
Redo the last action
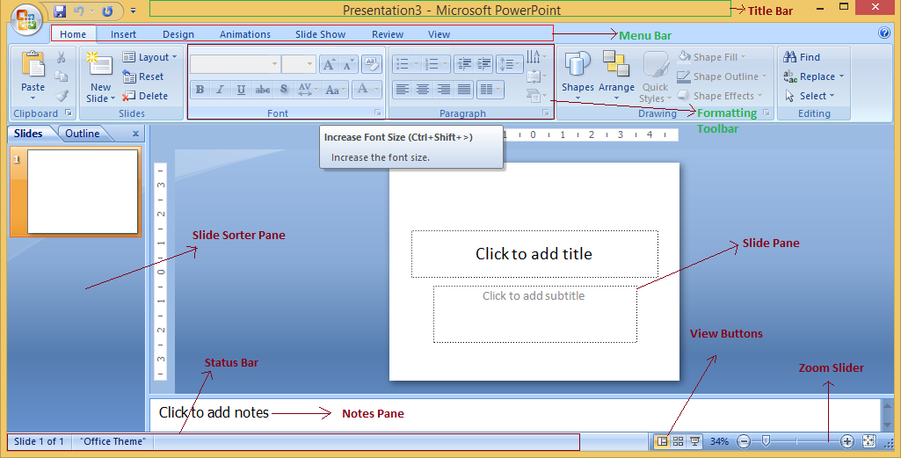[x=107, y=11]
